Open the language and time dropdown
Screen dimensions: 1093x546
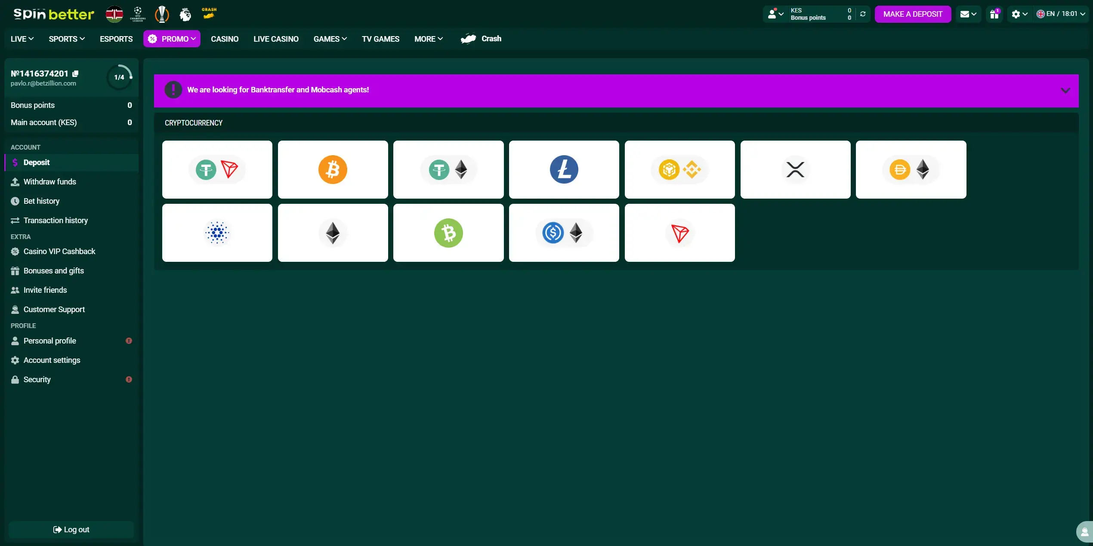pos(1061,14)
